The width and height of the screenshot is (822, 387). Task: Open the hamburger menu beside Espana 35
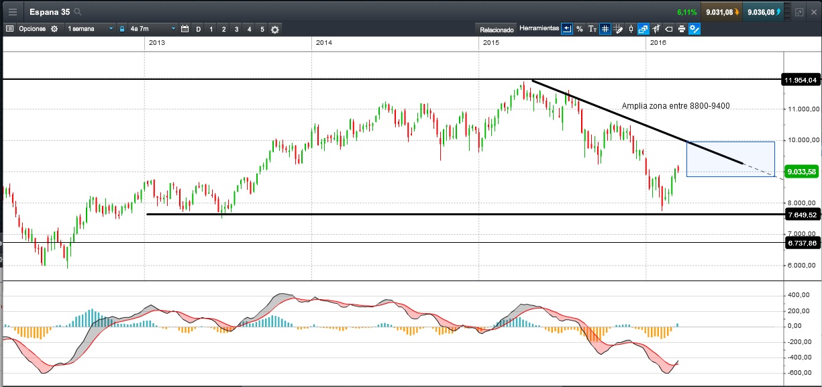point(13,12)
